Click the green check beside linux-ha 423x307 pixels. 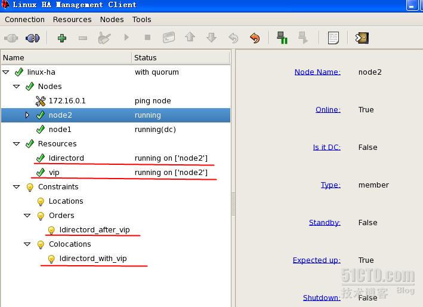tap(19, 72)
